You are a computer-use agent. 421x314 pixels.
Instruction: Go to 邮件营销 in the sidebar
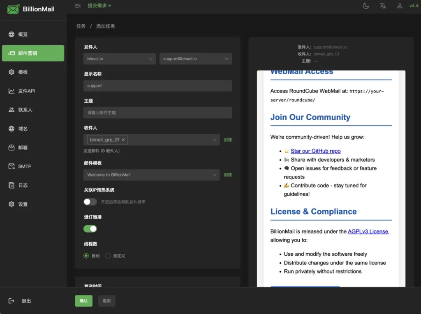click(x=33, y=53)
